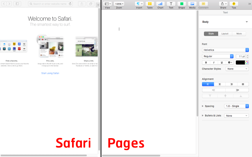Toggle Bold formatting
This screenshot has width=252, height=157.
[x=206, y=62]
